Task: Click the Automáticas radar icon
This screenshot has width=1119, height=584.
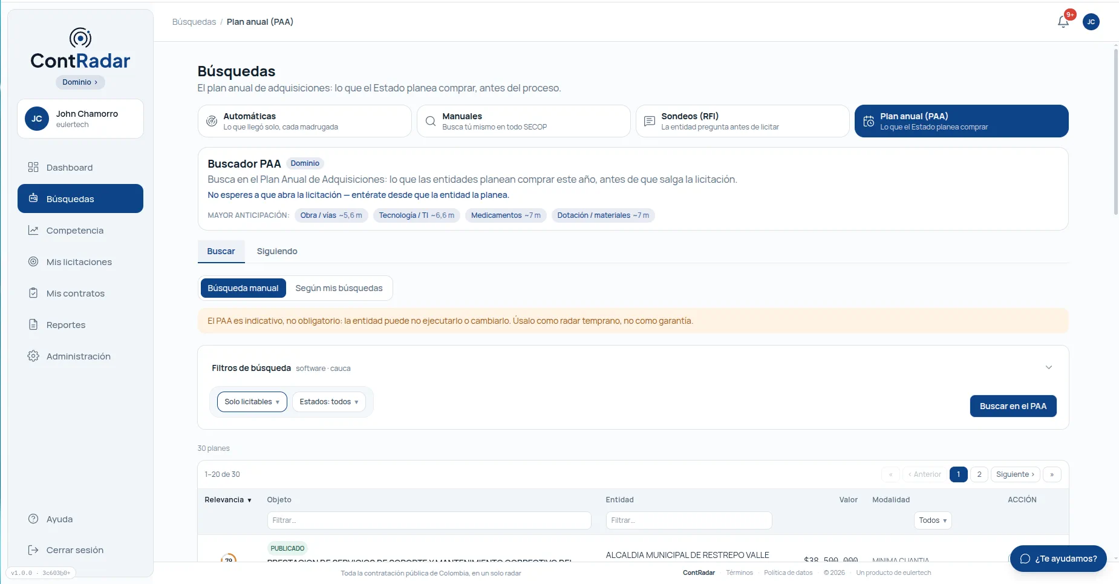Action: [x=212, y=121]
